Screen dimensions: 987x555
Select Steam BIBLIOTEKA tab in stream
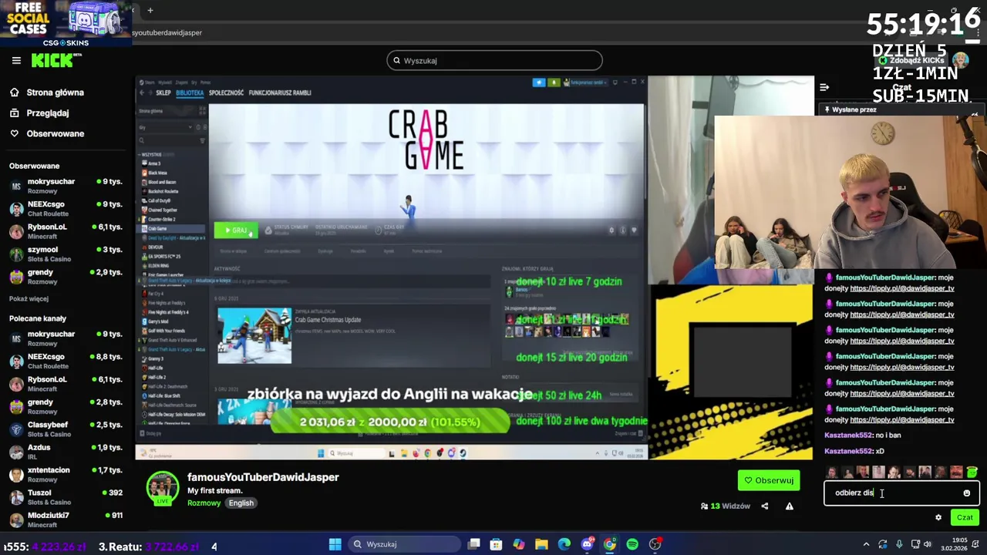click(190, 92)
